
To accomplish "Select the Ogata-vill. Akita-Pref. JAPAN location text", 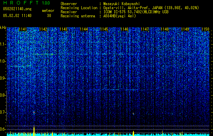I will click(151, 8).
